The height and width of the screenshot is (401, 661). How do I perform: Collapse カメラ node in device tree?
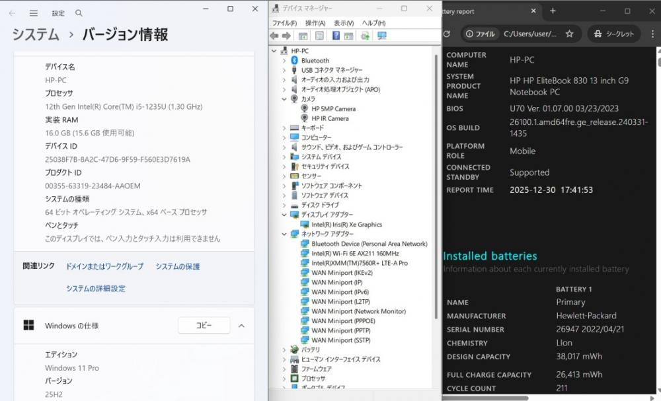(x=284, y=99)
